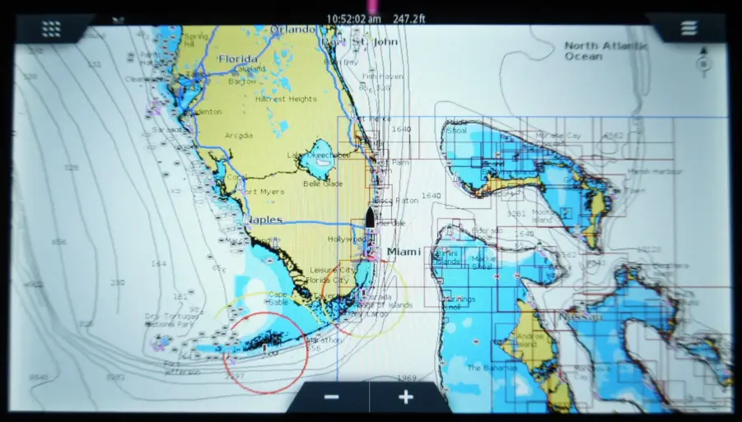Zoom out with the minus button
Viewport: 742px width, 422px height.
[x=331, y=396]
